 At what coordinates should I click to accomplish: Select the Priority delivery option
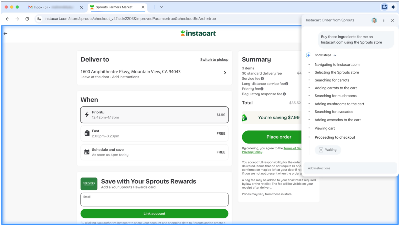click(x=154, y=115)
